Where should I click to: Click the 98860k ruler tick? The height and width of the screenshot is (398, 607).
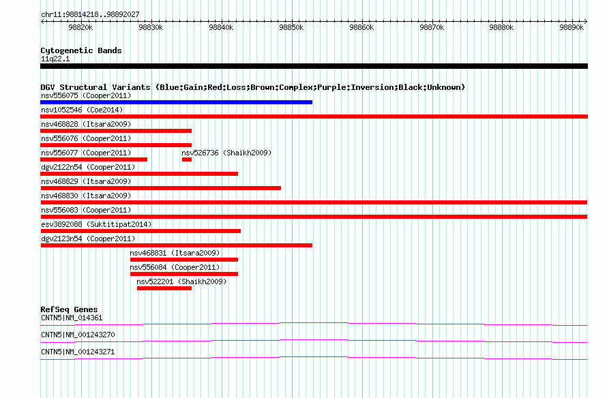click(x=362, y=27)
